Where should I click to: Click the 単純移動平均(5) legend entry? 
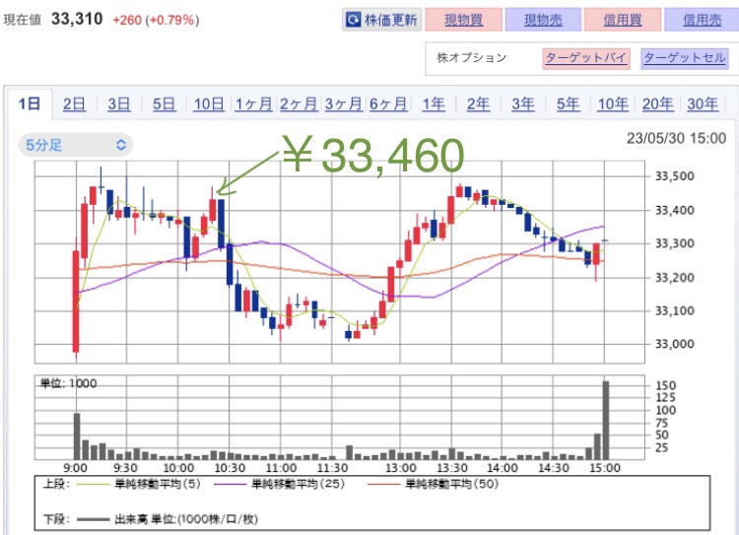coord(139,484)
